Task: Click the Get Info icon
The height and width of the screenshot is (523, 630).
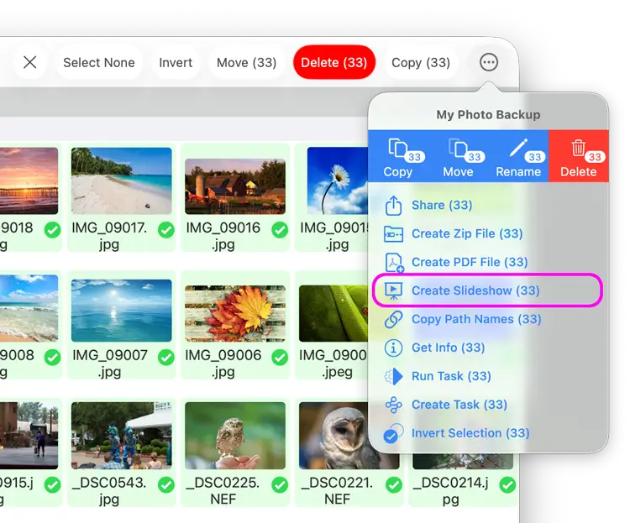Action: [394, 348]
